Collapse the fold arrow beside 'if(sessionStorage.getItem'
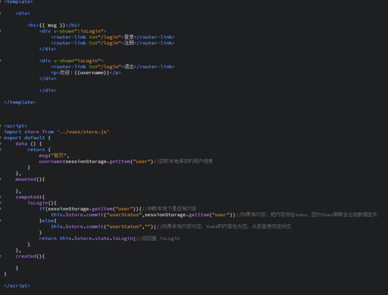This screenshot has width=388, height=295. (1, 209)
